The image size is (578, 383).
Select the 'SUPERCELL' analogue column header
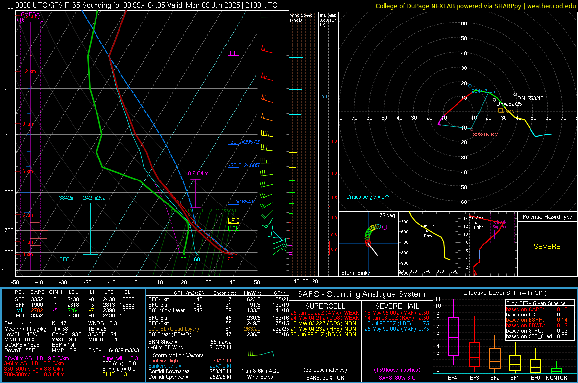click(325, 306)
